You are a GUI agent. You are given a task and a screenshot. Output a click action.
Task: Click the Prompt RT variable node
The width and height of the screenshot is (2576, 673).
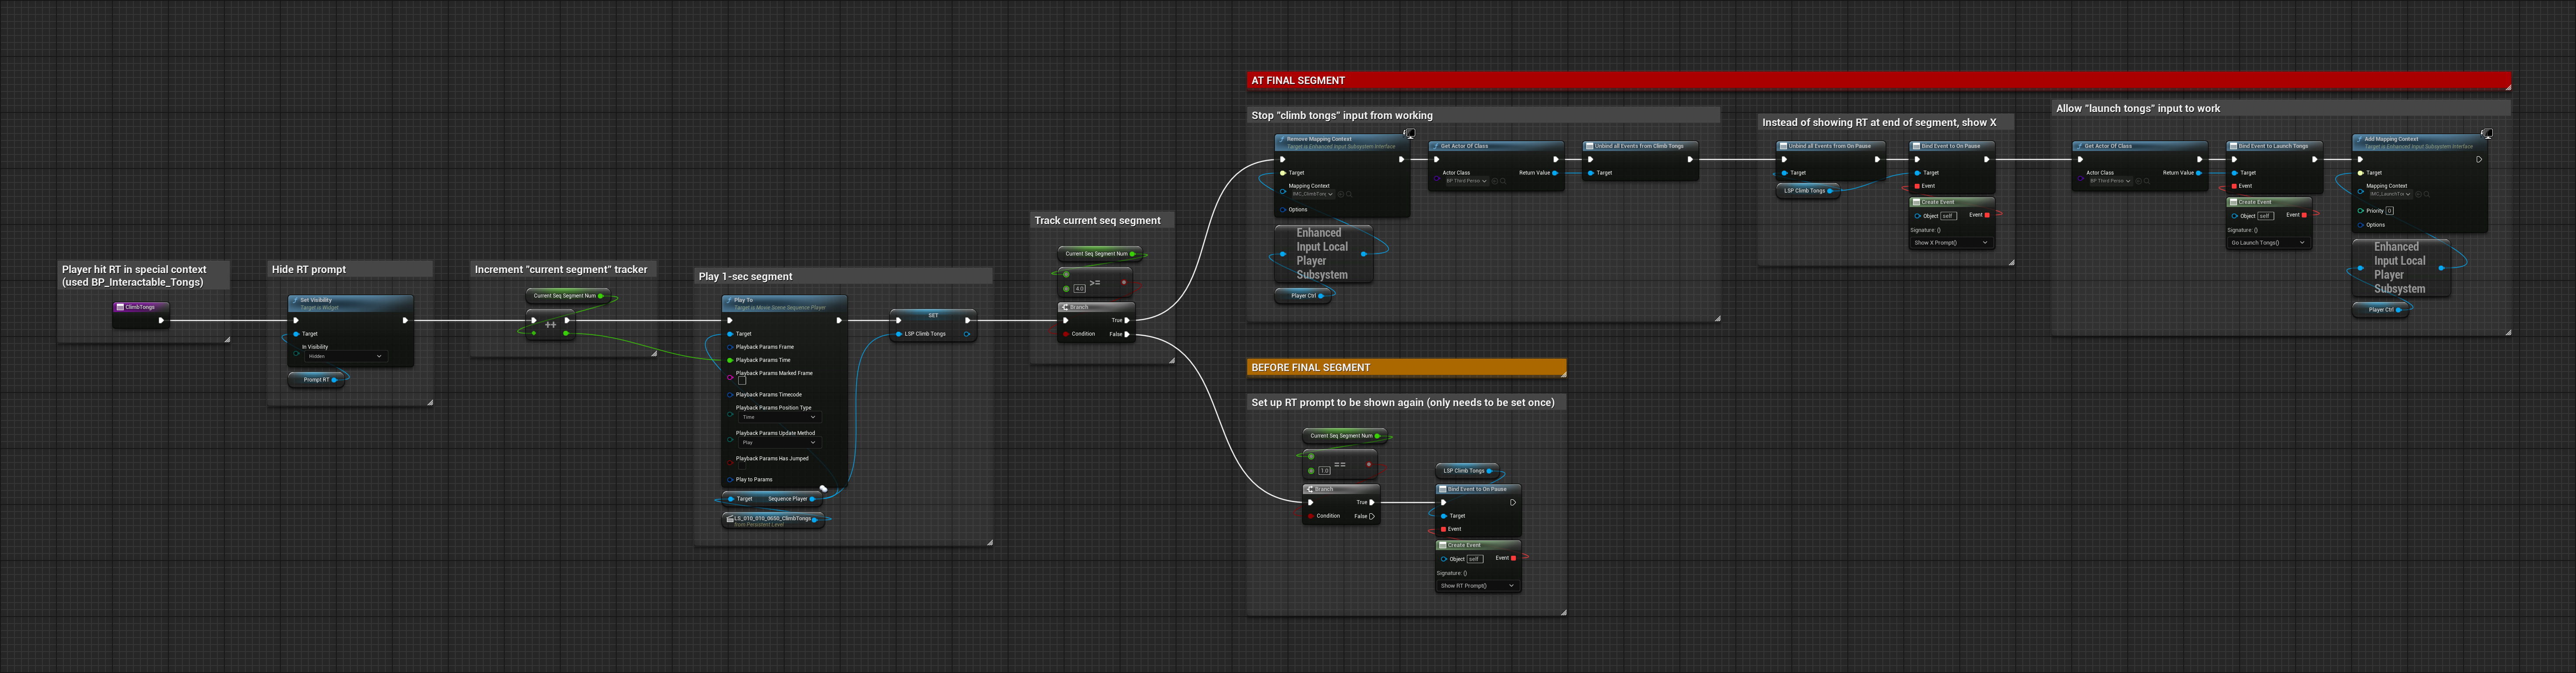[x=317, y=379]
